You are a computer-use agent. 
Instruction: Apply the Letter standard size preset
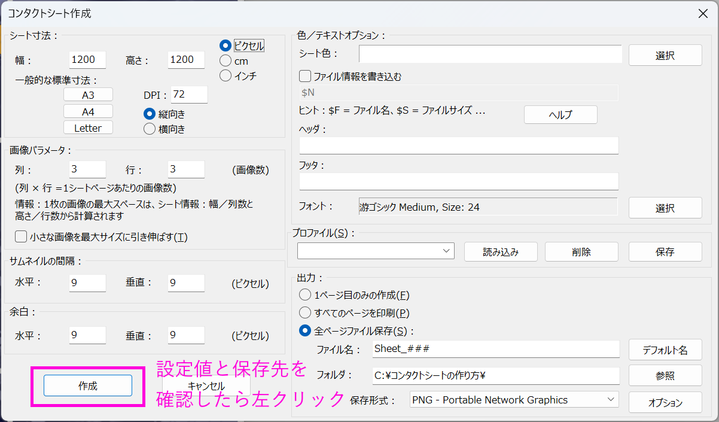point(88,127)
